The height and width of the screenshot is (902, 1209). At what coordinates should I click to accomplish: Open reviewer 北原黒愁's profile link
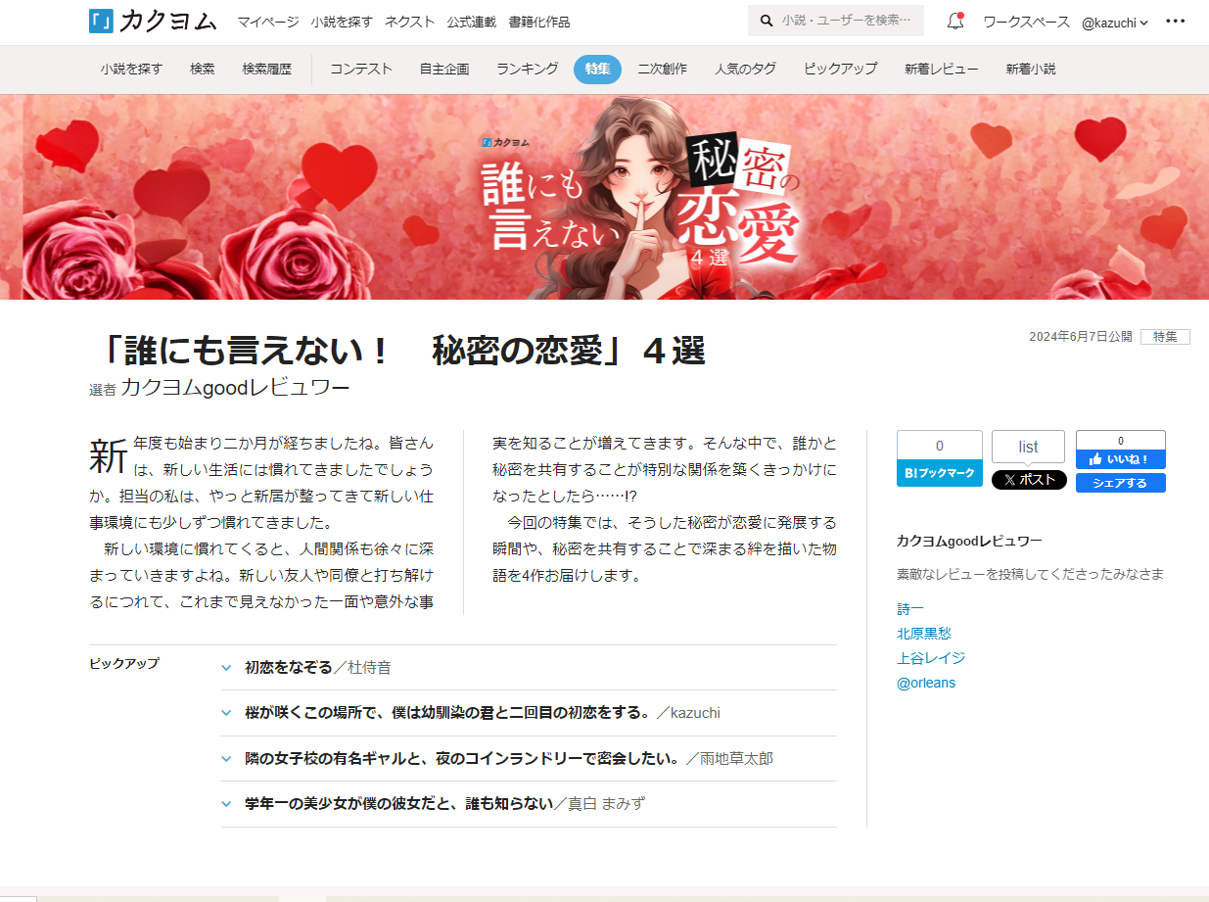pyautogui.click(x=923, y=634)
